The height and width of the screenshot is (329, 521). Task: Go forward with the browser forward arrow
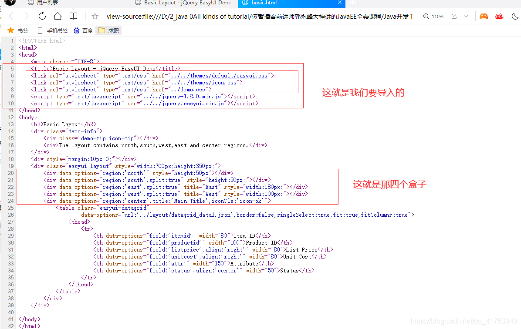[x=27, y=16]
